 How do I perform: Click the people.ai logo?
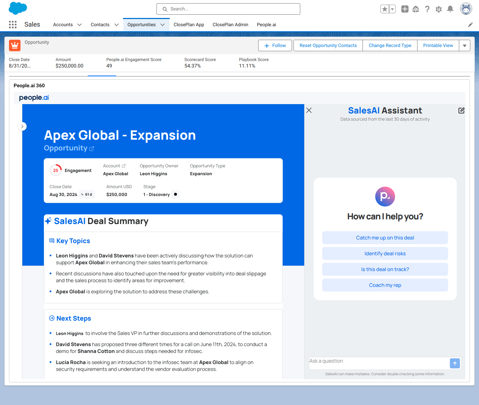point(34,98)
